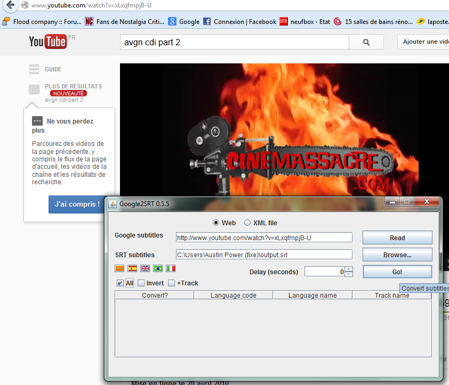Select the Brazilian flag language icon
This screenshot has width=449, height=385.
tap(158, 268)
